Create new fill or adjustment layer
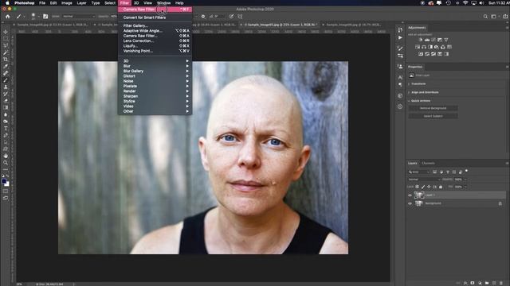This screenshot has height=286, width=510. click(x=480, y=283)
